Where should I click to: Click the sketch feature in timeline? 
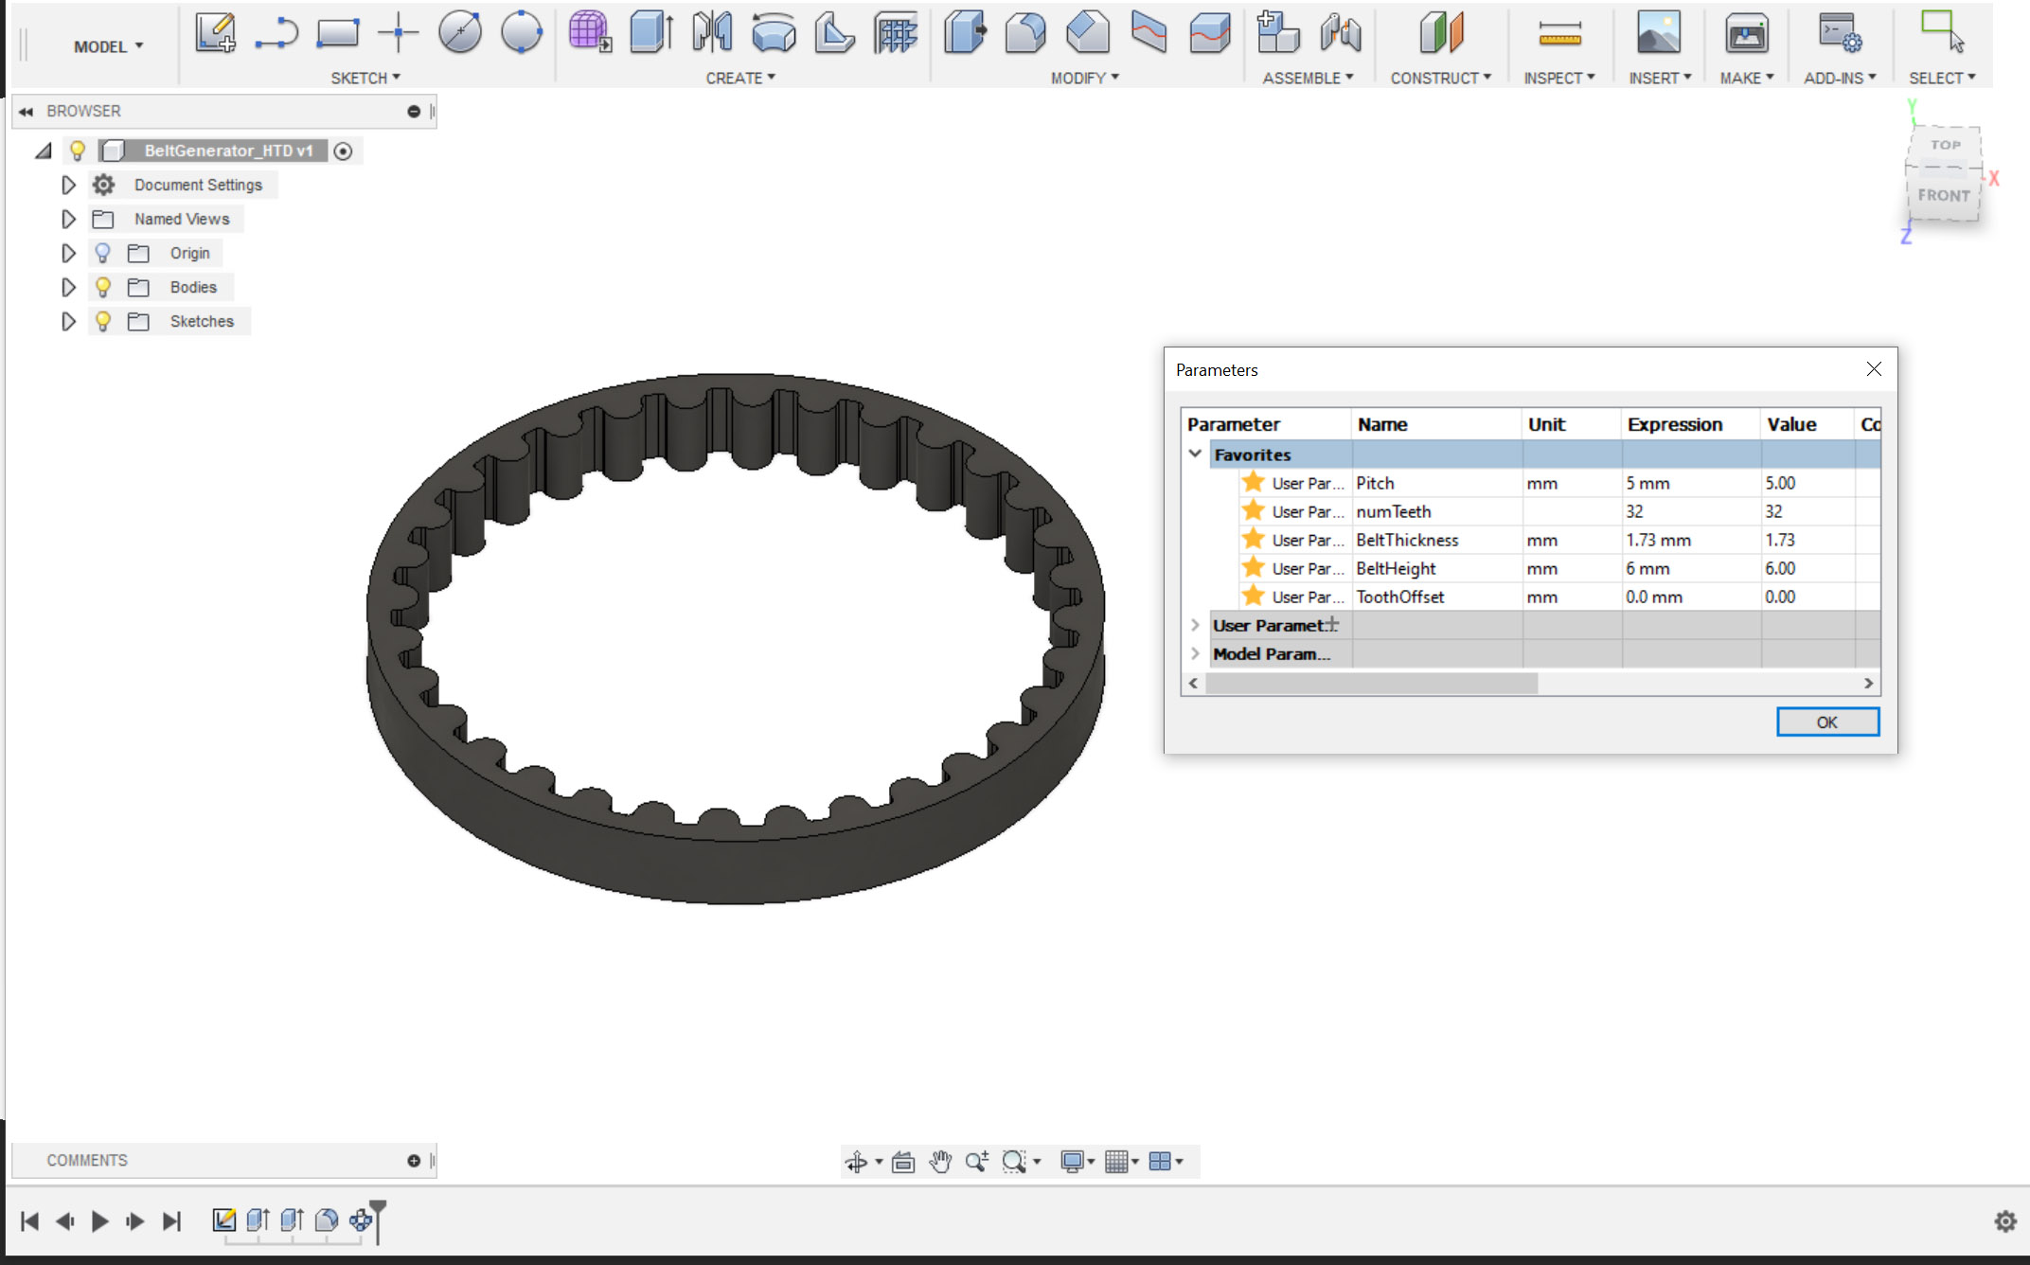[x=224, y=1220]
